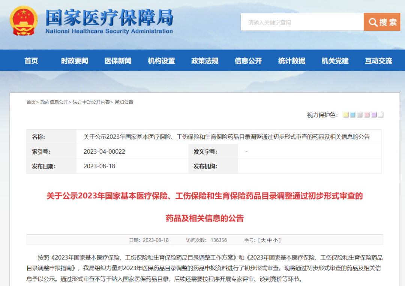Choose the blue eye-protection color swatch

coord(353,115)
